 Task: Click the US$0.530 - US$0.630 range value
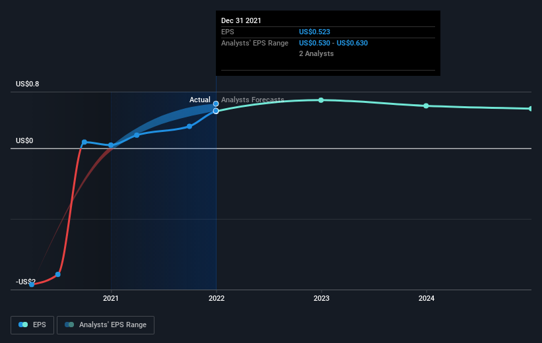(x=333, y=43)
